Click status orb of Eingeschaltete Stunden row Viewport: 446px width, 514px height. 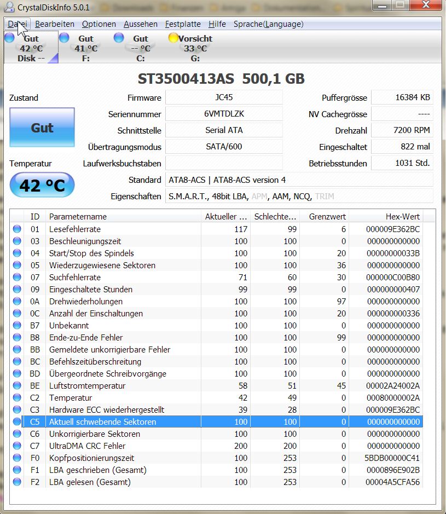tap(17, 289)
